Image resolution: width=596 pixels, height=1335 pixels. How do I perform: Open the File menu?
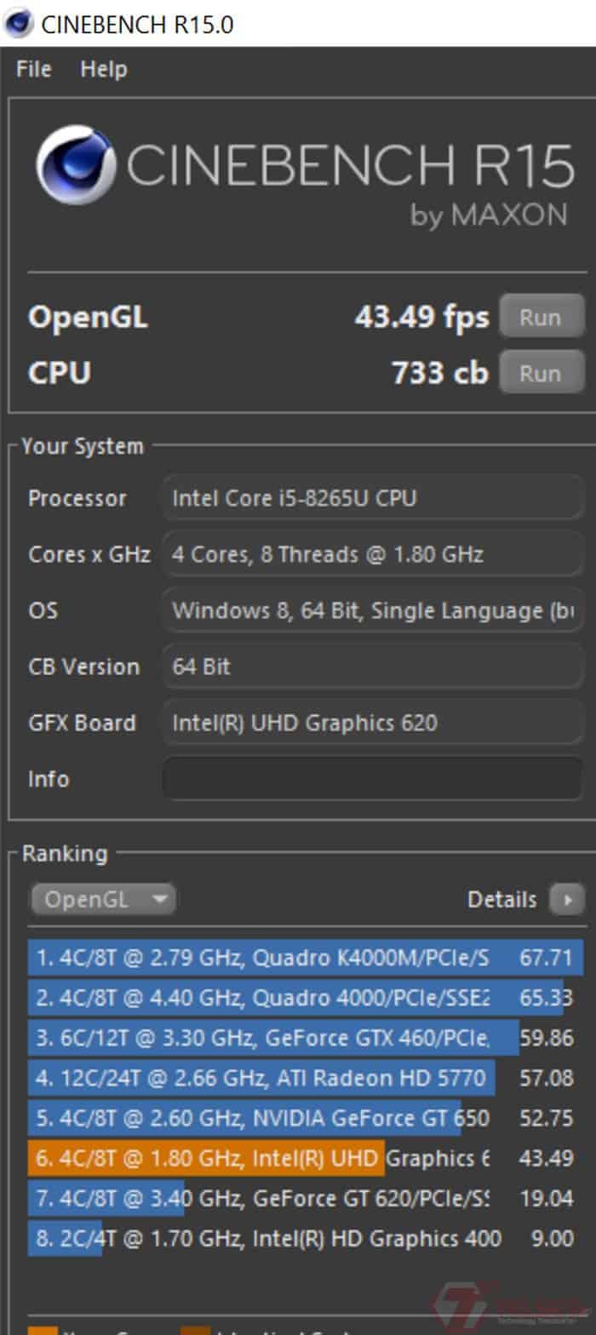click(34, 69)
